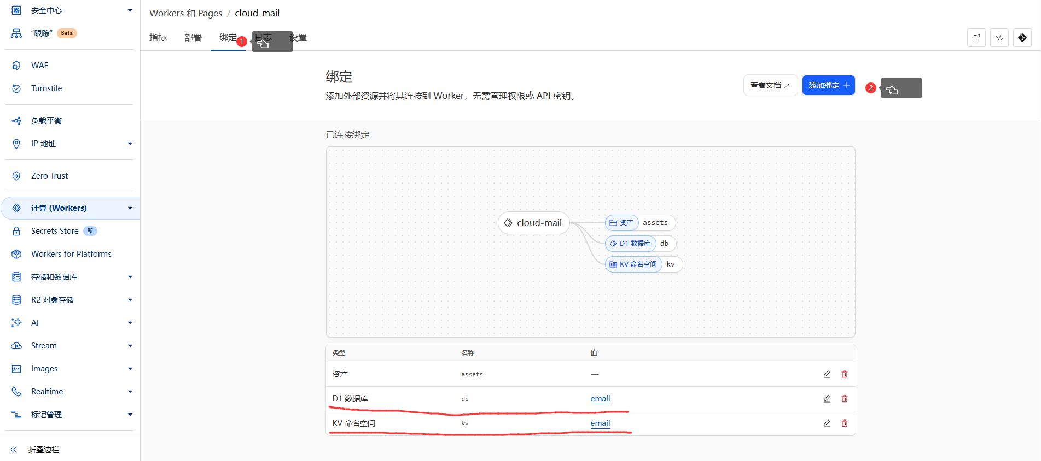Open the 指标 metrics tab
Viewport: 1041px width, 461px height.
[158, 38]
